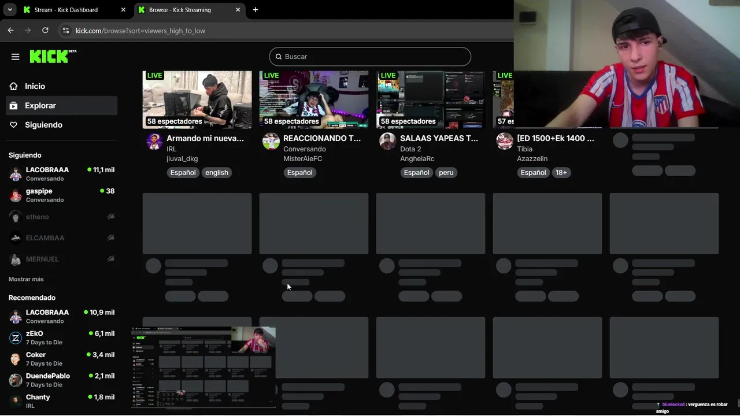Click offline icon next to MERNUEL
This screenshot has height=416, width=740.
[111, 259]
